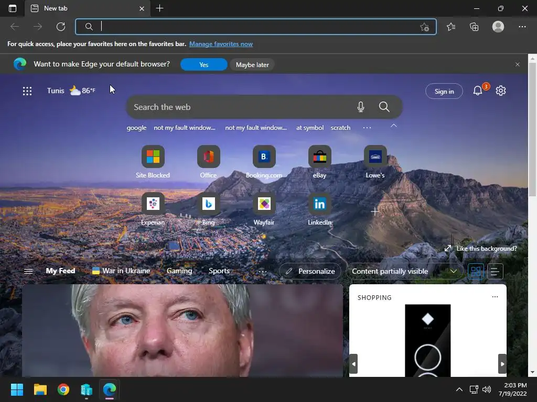Open Content partially visible dropdown

click(x=404, y=272)
